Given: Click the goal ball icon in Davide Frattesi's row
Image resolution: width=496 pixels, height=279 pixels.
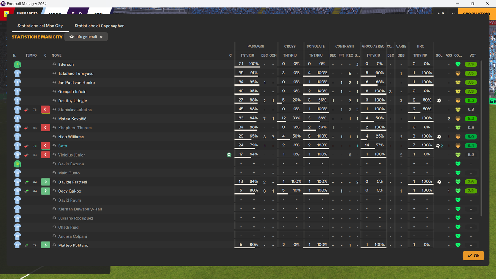Looking at the screenshot, I should coord(439,182).
